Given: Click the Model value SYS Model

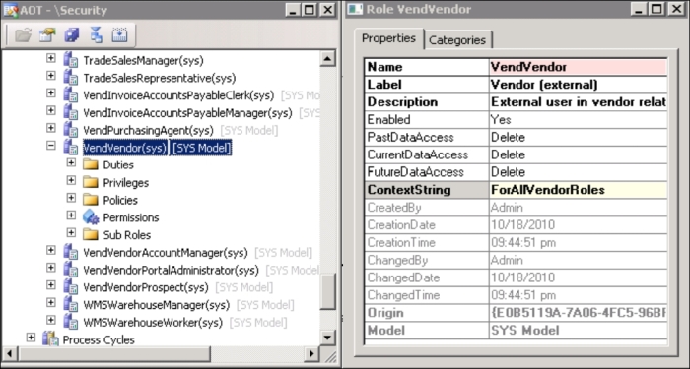Looking at the screenshot, I should coord(579,331).
